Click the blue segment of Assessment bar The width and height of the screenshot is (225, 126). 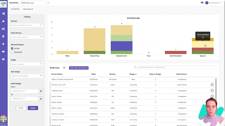pos(122,46)
